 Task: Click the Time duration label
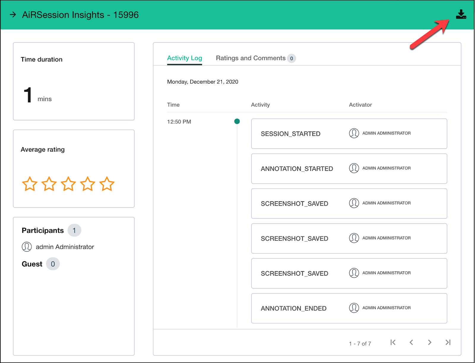[42, 59]
